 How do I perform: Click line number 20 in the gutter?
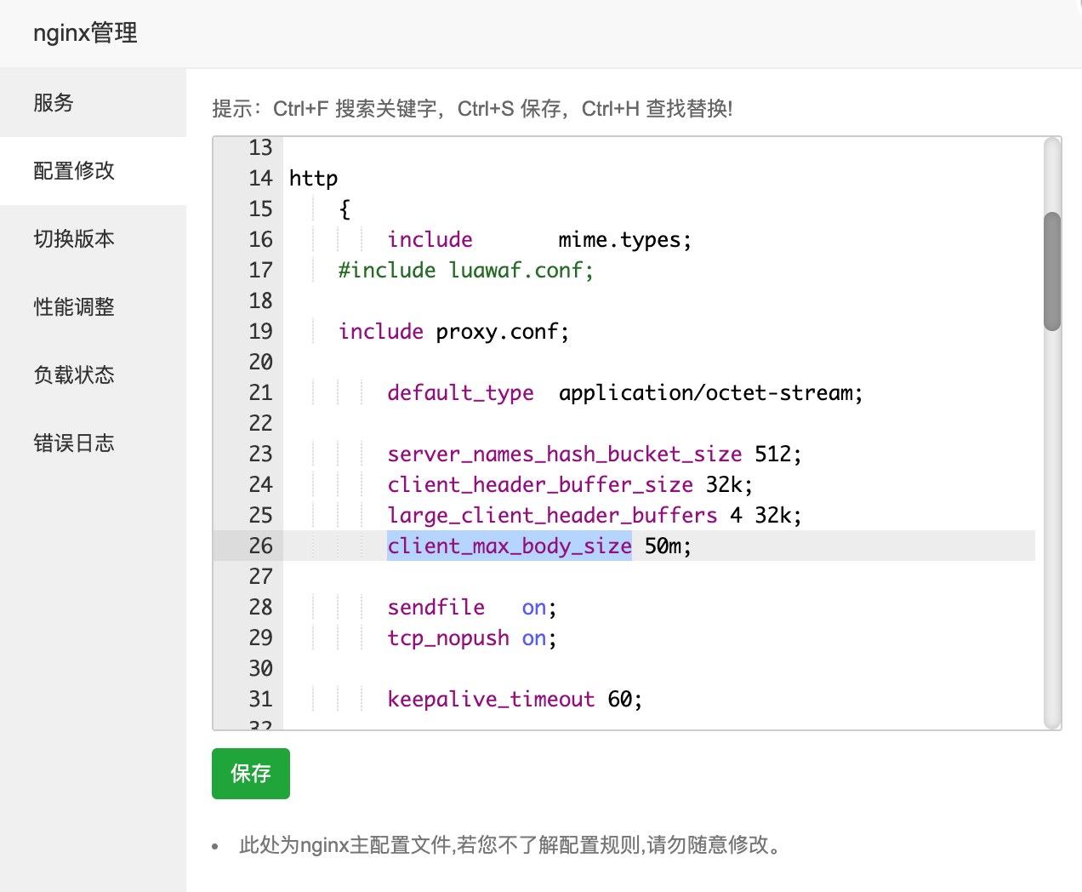[x=260, y=363]
